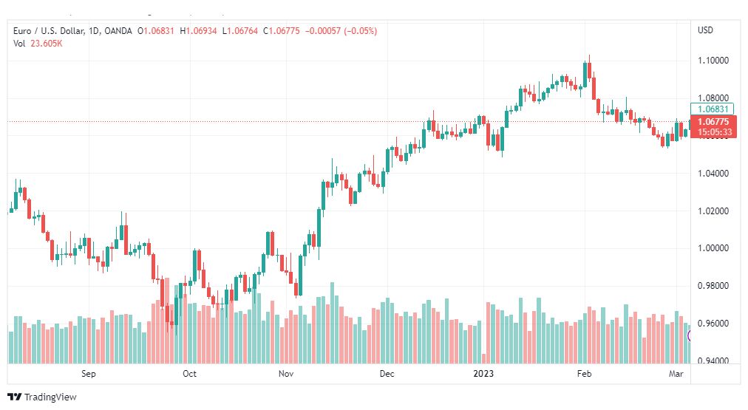Viewport: 748px width, 410px height.
Task: Click the 15:05:33 bar countdown timer
Action: pos(714,132)
